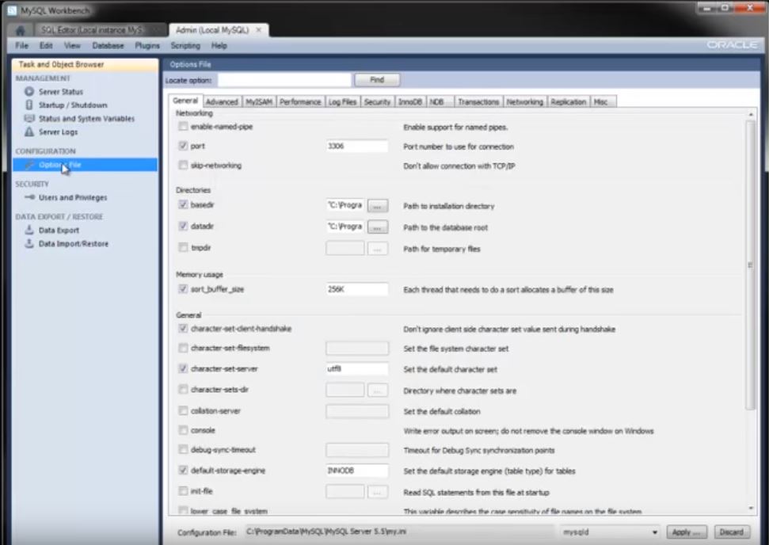Click the character-set-server value field
The image size is (769, 545).
click(356, 369)
